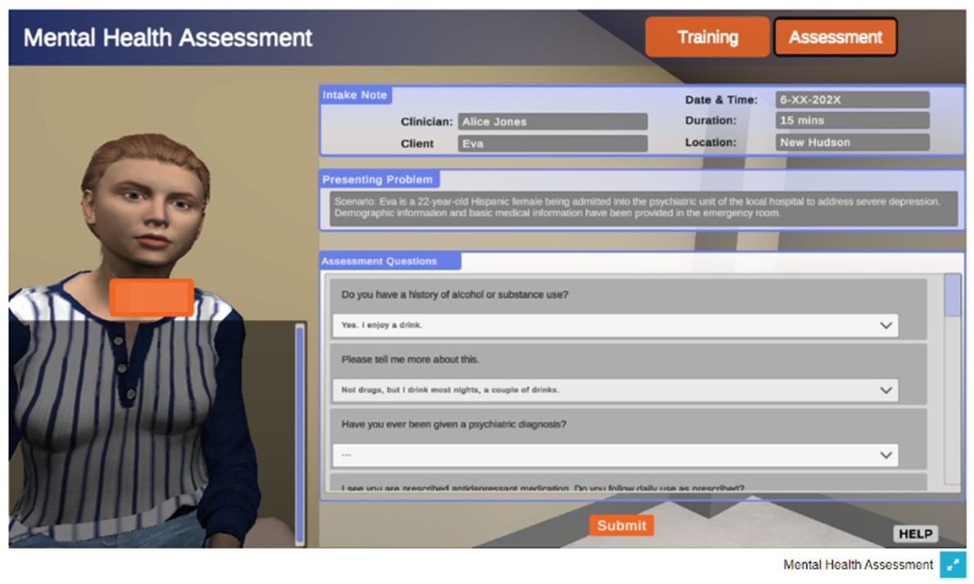Switch to the Training tab
Viewport: 974px width, 584px height.
click(x=707, y=38)
